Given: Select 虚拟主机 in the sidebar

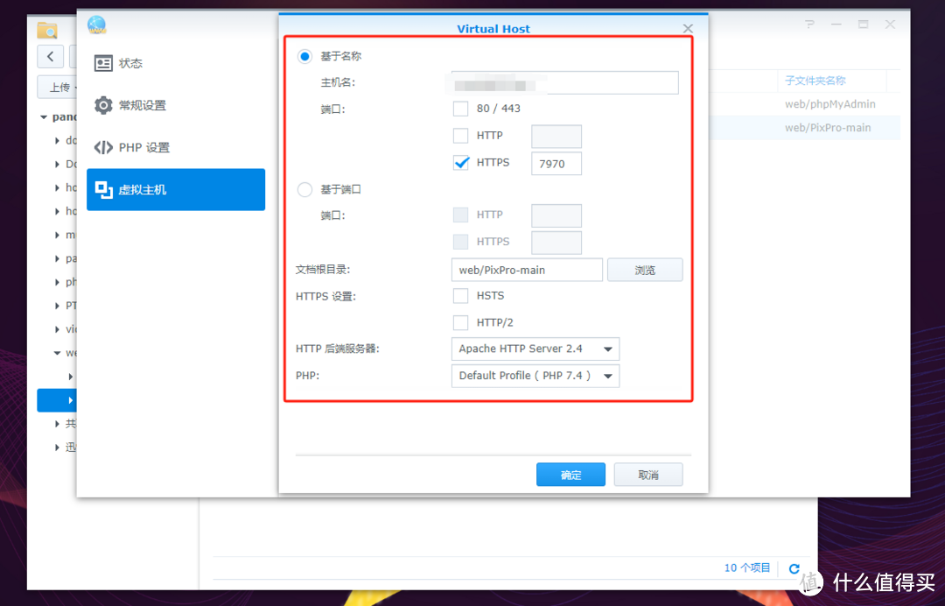Looking at the screenshot, I should (175, 189).
